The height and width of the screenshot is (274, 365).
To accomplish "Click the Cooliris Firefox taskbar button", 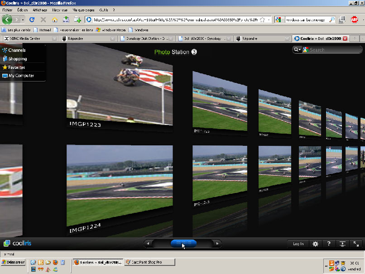I will 98,262.
